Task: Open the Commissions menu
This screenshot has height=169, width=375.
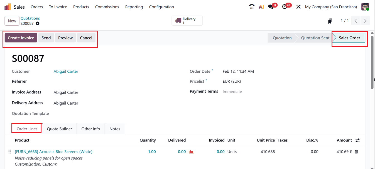Action: (x=107, y=7)
